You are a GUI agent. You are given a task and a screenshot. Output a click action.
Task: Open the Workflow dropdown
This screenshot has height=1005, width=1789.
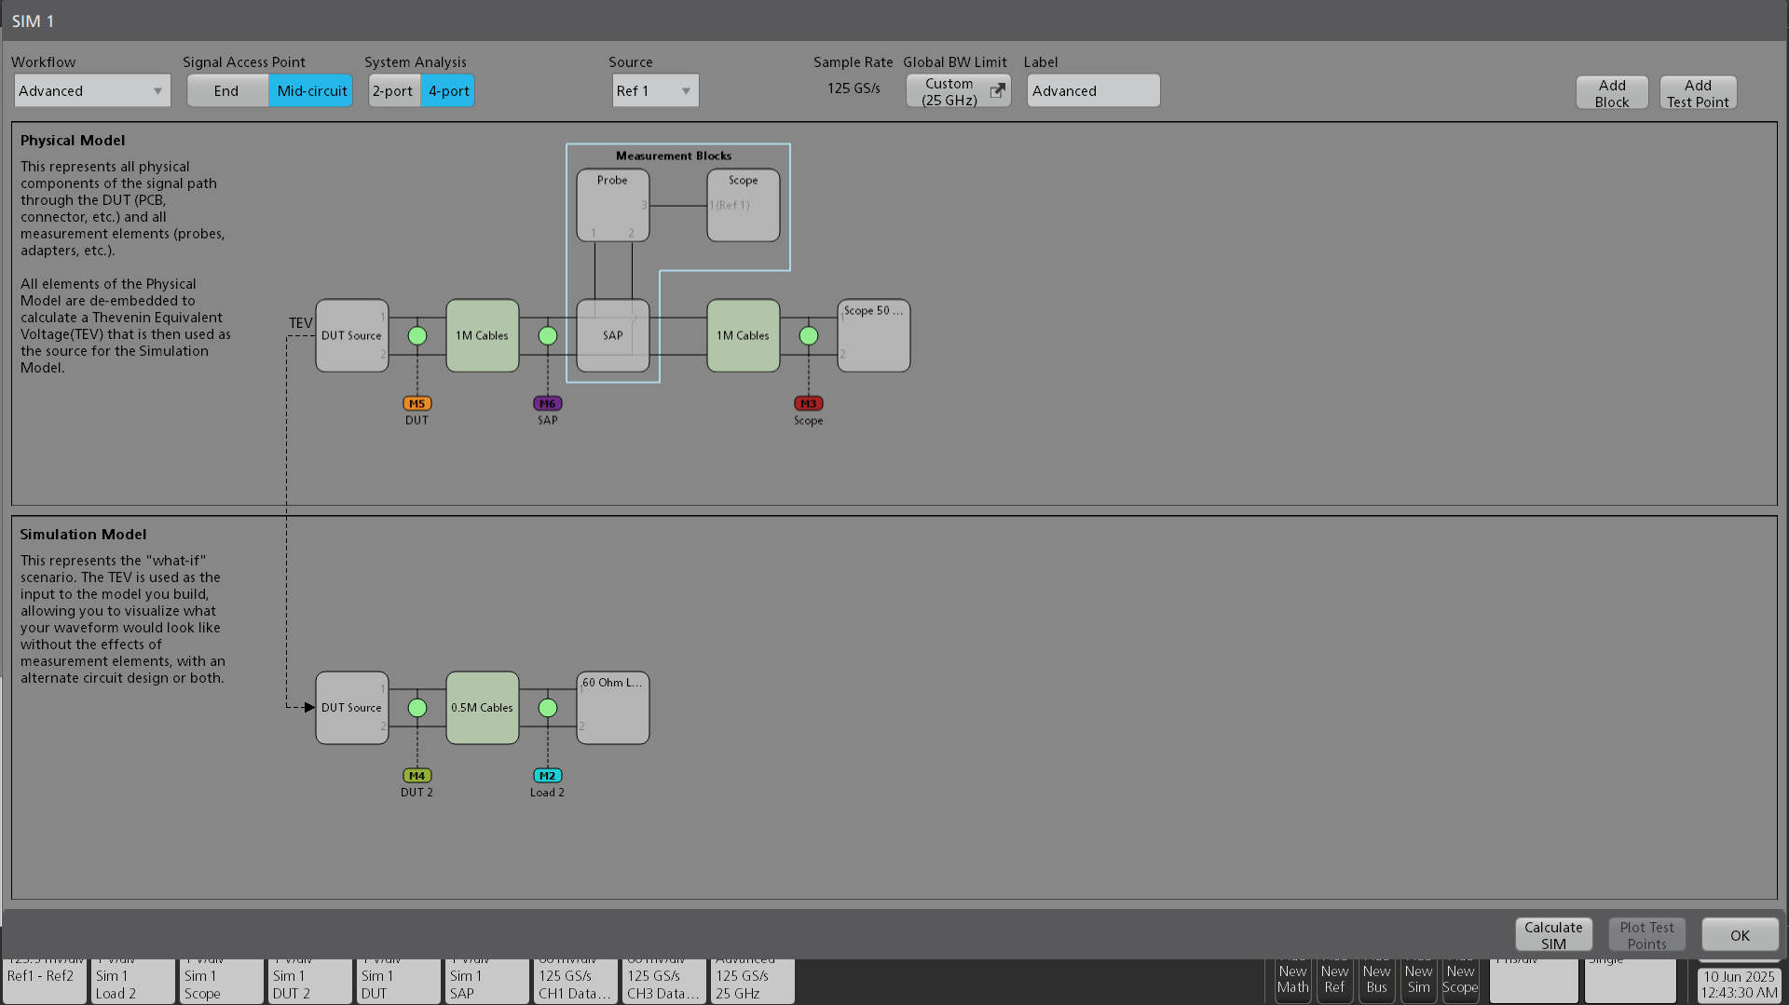(x=91, y=91)
